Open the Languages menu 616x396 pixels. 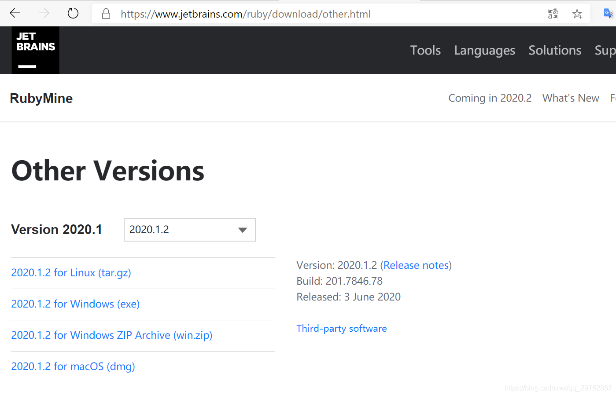point(484,51)
